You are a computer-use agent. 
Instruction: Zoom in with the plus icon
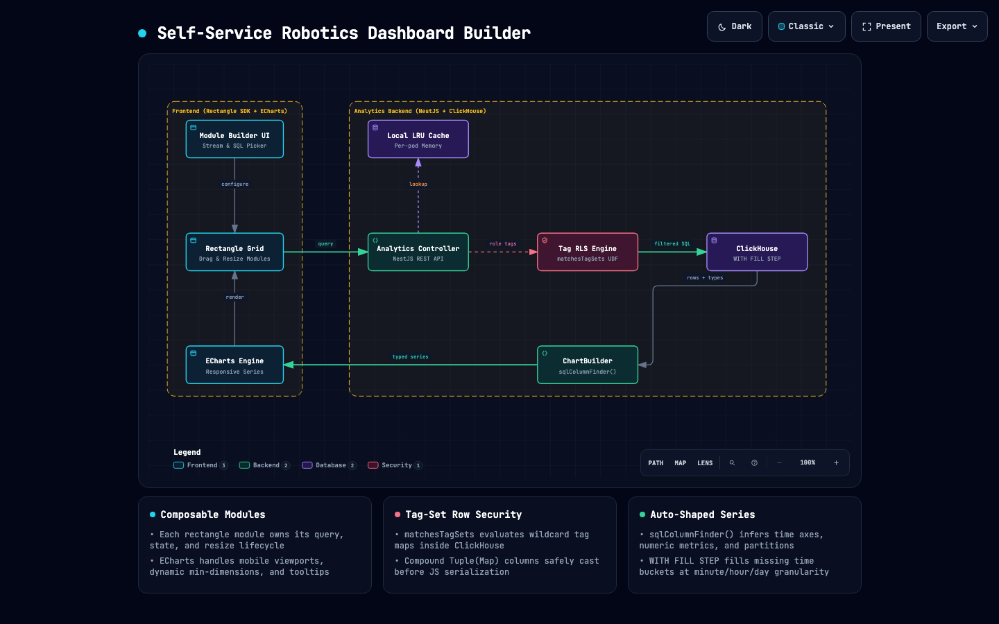point(836,462)
